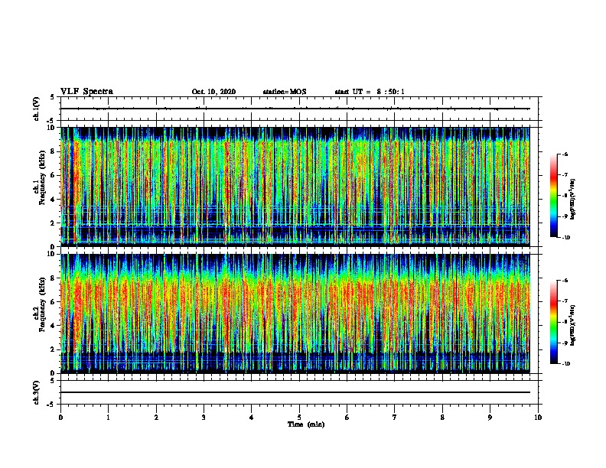Select the "start UT = 8 : 50: 1" label

click(x=370, y=92)
